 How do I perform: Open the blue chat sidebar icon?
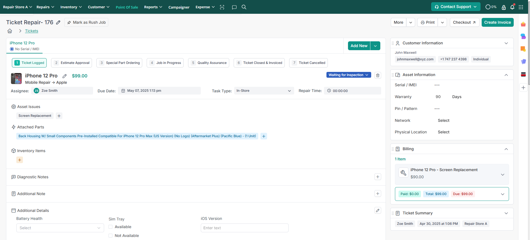pos(523,36)
